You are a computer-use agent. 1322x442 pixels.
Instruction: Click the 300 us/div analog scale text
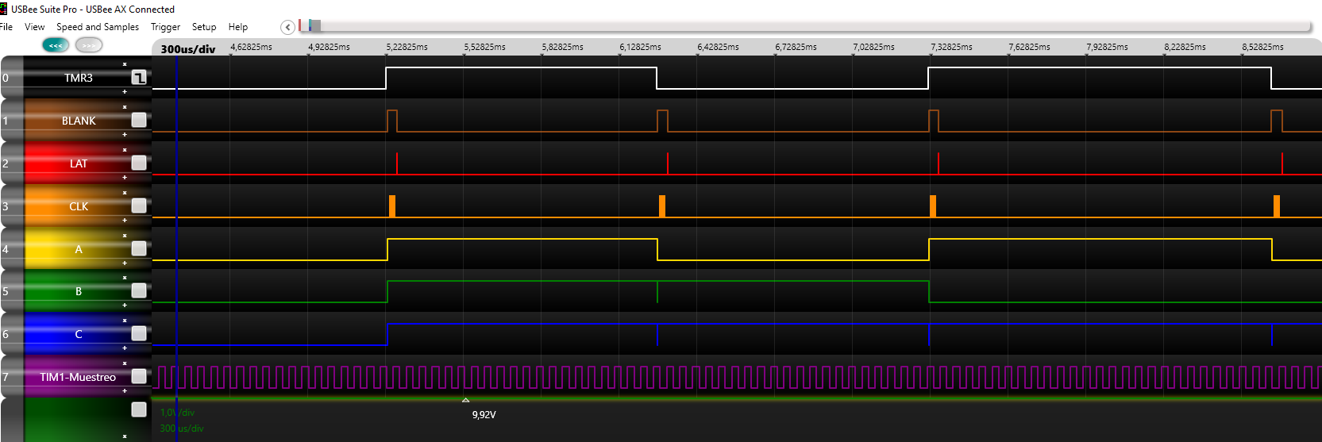tap(182, 429)
